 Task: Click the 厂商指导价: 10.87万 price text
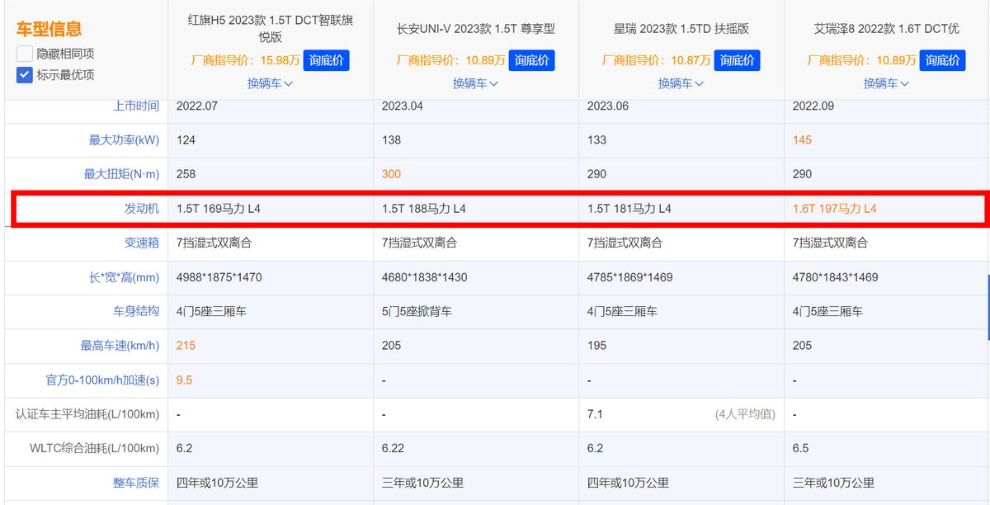click(x=656, y=60)
